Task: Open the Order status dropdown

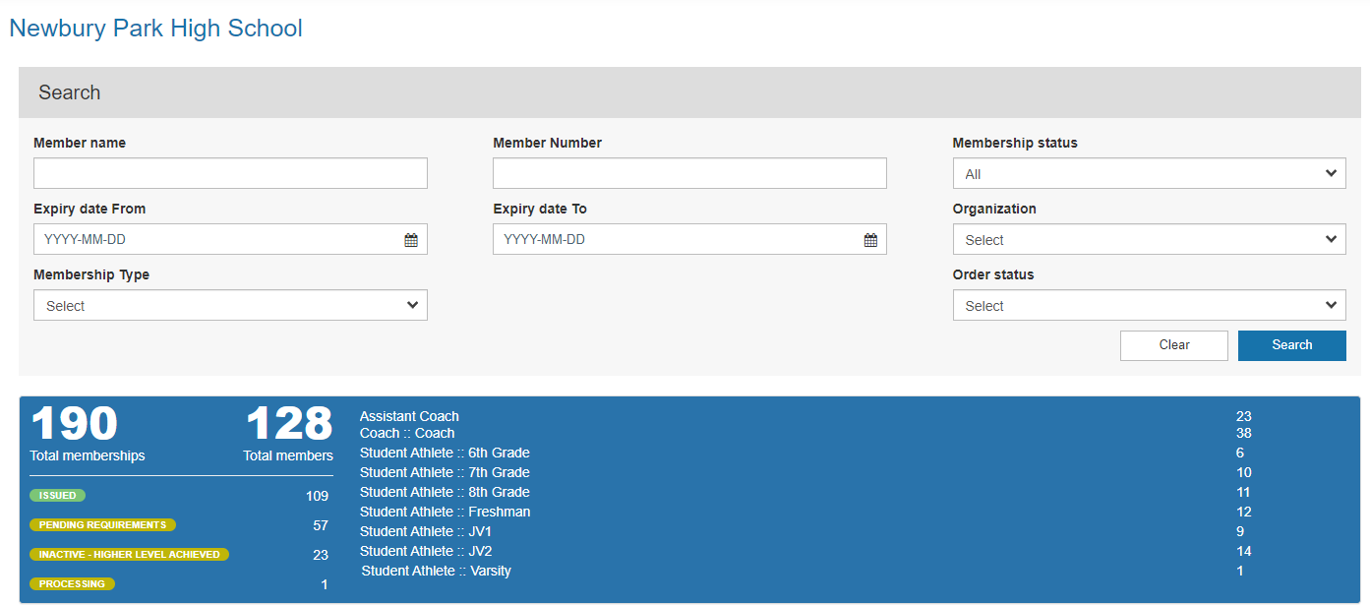Action: [x=1149, y=306]
